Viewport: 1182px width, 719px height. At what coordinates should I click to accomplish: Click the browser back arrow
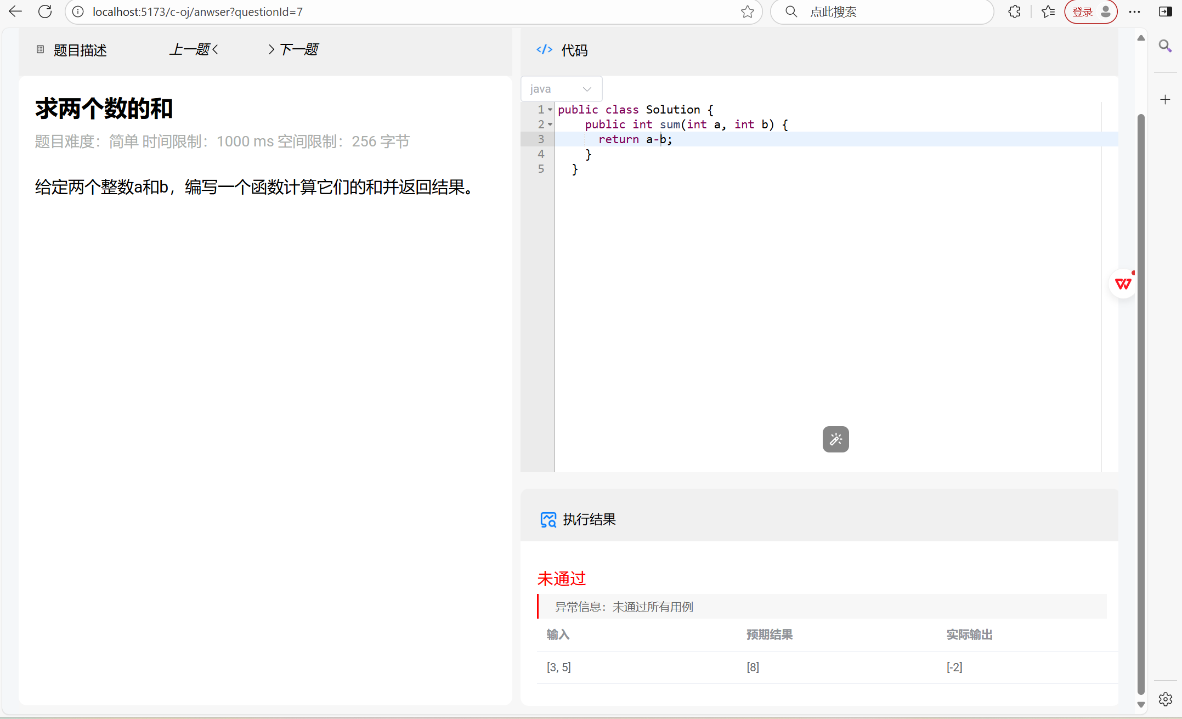click(15, 12)
